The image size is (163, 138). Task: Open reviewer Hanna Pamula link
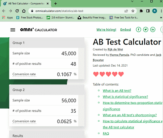coord(119,55)
